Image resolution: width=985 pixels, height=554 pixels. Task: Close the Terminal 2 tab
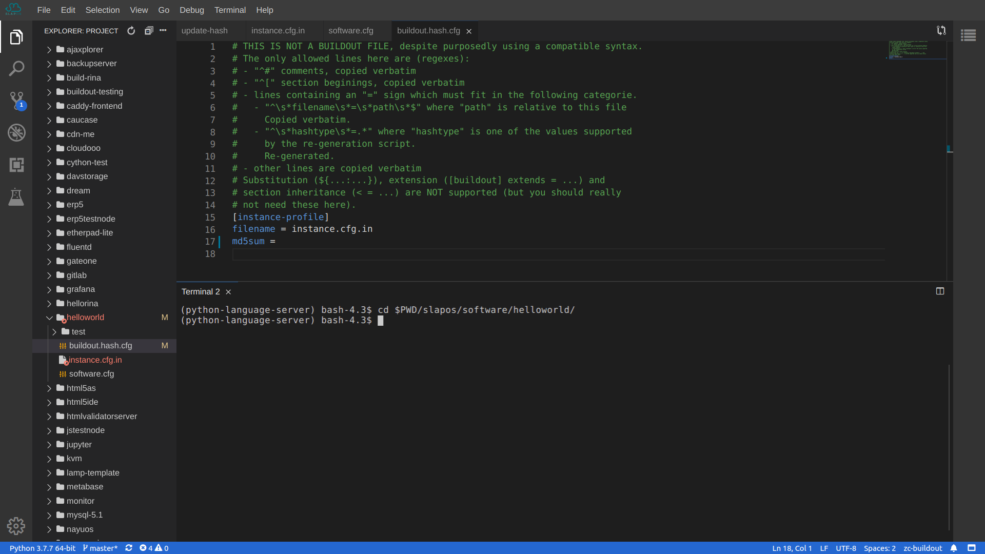(x=228, y=292)
